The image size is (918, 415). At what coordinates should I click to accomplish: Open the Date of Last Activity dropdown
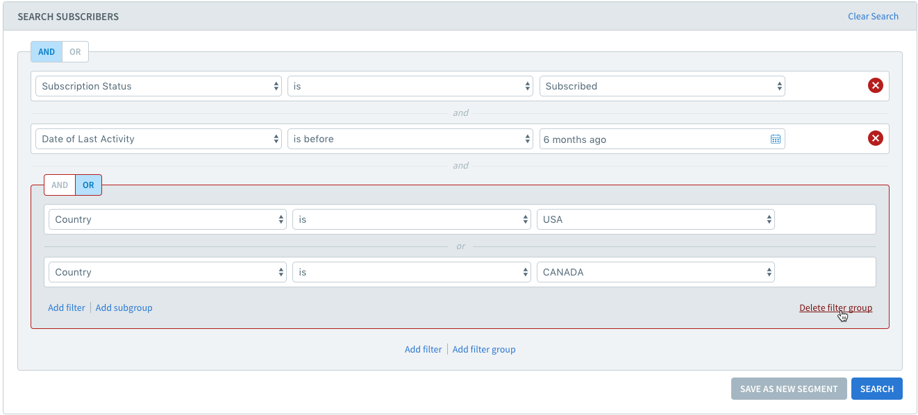click(x=159, y=139)
